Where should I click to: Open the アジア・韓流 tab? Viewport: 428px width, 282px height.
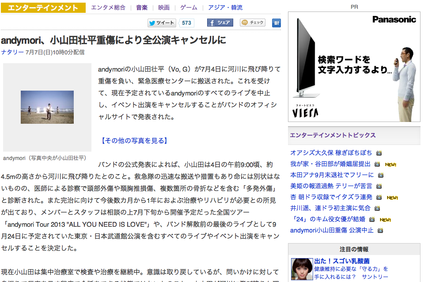pos(225,8)
